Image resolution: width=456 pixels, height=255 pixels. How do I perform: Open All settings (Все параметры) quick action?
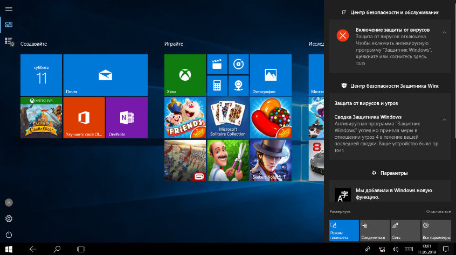[436, 230]
